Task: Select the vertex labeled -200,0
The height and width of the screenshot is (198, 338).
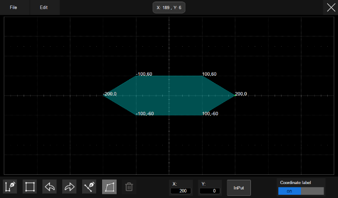Action: (x=103, y=96)
